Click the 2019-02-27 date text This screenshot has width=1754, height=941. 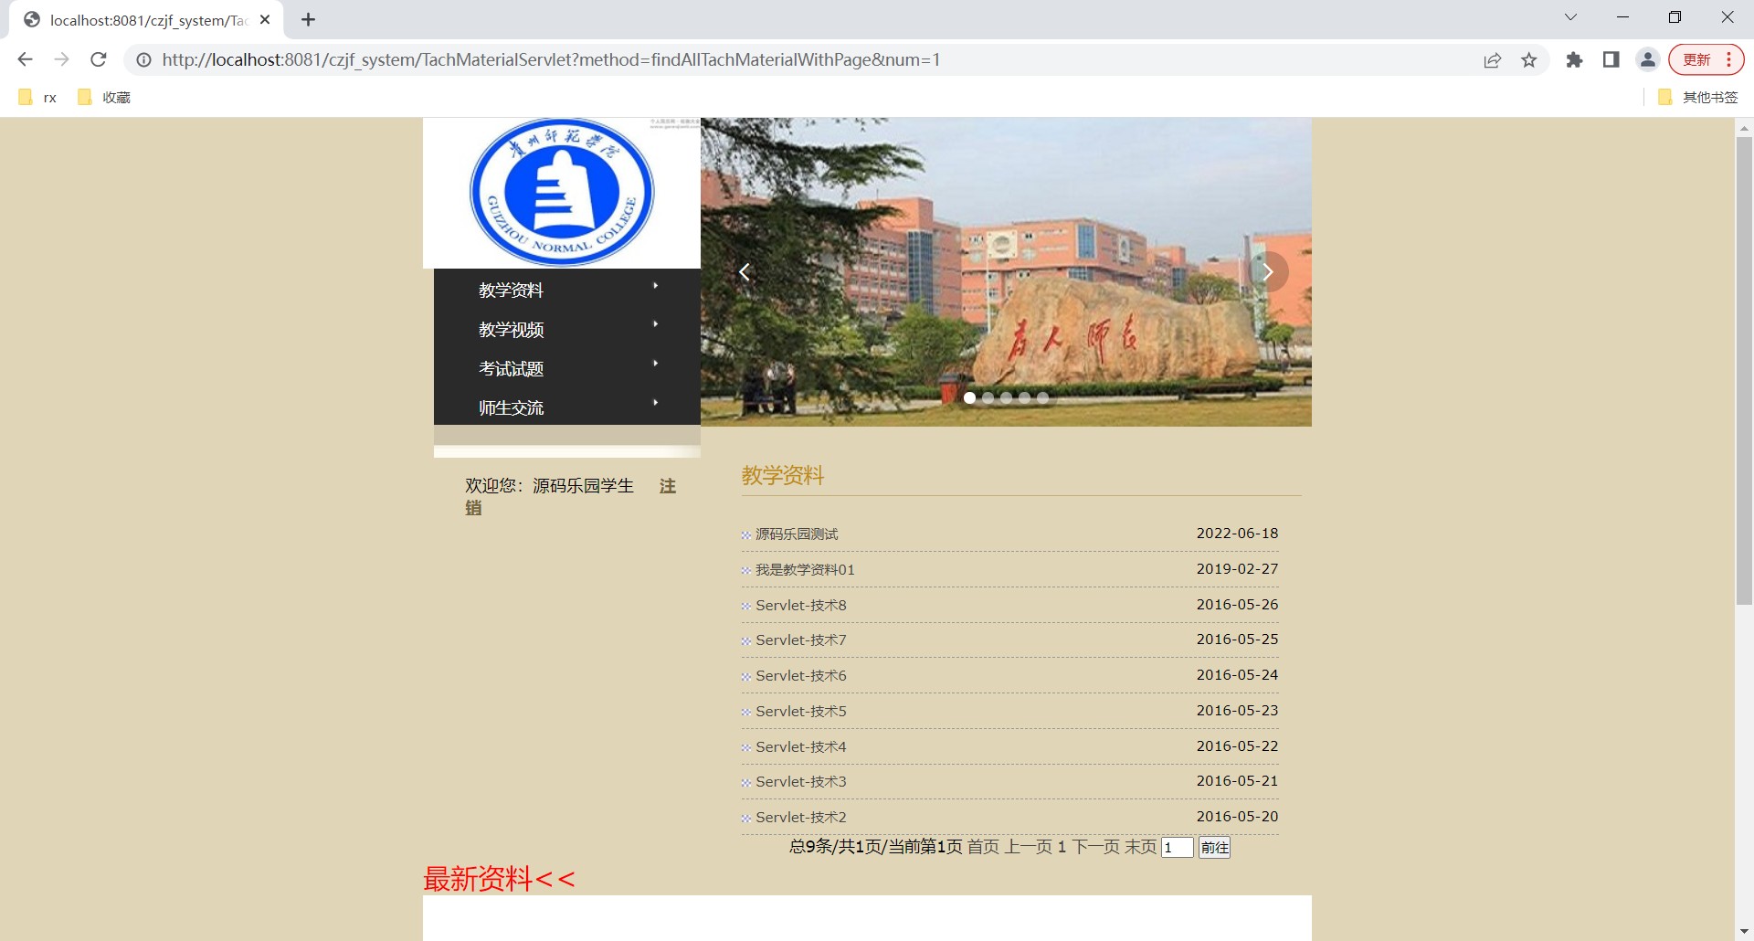coord(1237,569)
